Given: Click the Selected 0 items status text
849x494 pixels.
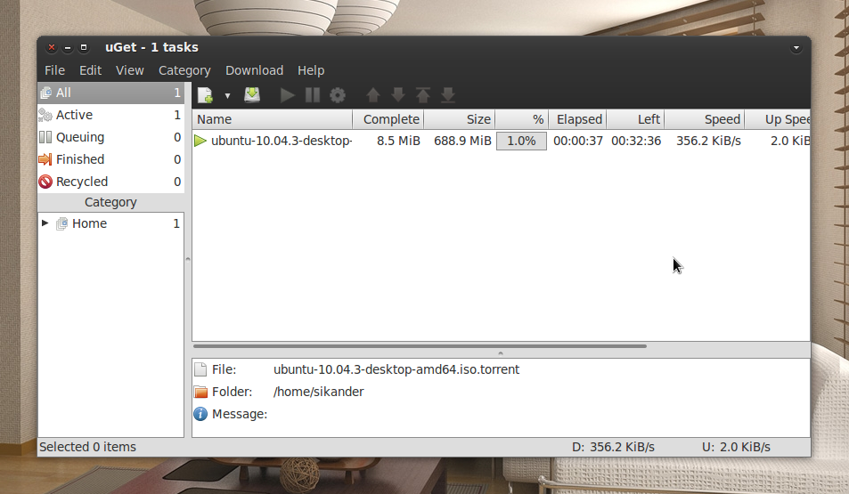Looking at the screenshot, I should 87,447.
